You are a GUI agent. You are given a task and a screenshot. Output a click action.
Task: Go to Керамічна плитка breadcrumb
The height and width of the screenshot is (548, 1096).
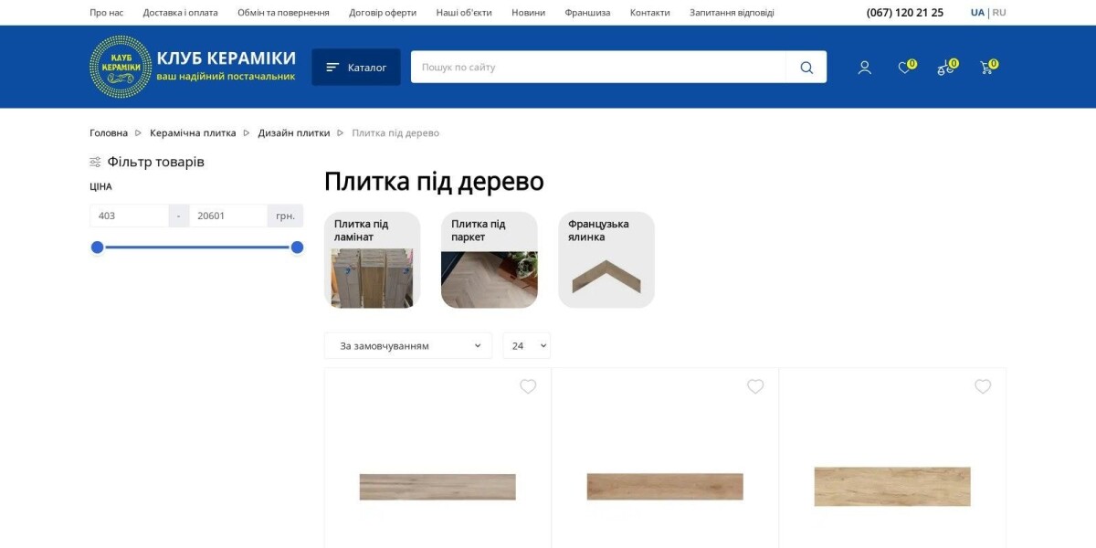click(193, 133)
